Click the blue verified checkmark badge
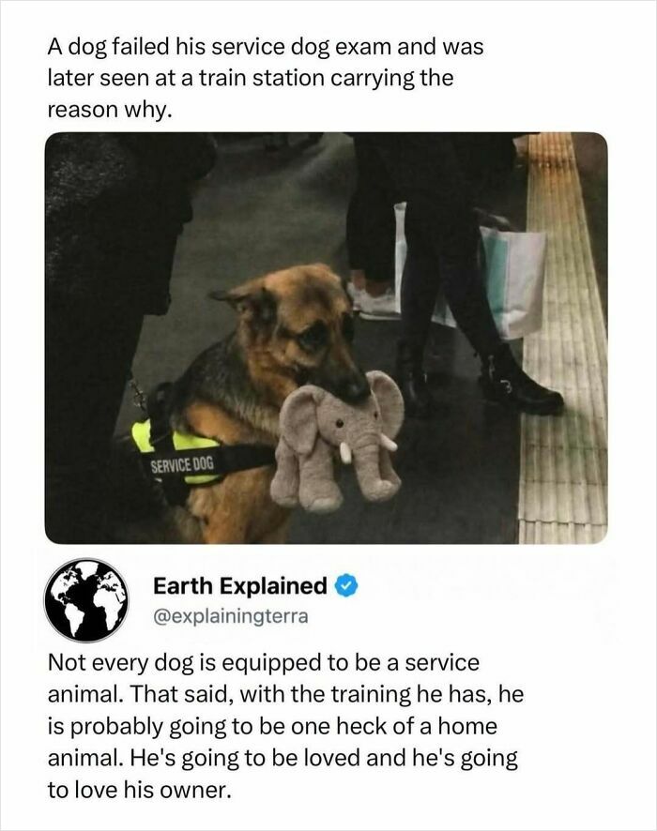Viewport: 657px width, 831px height. [345, 586]
